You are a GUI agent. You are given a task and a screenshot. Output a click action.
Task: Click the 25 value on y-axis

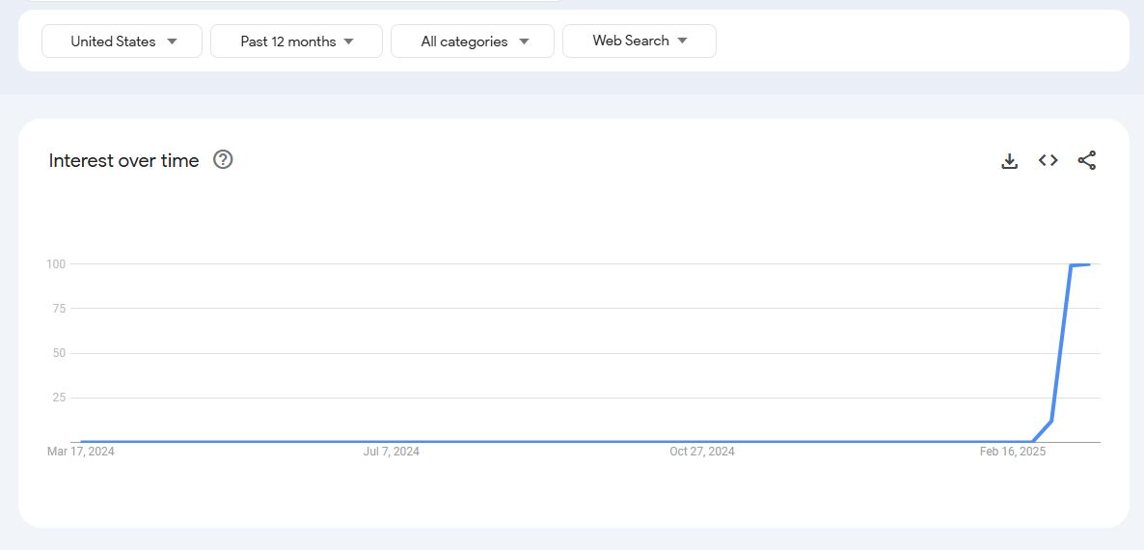[59, 398]
